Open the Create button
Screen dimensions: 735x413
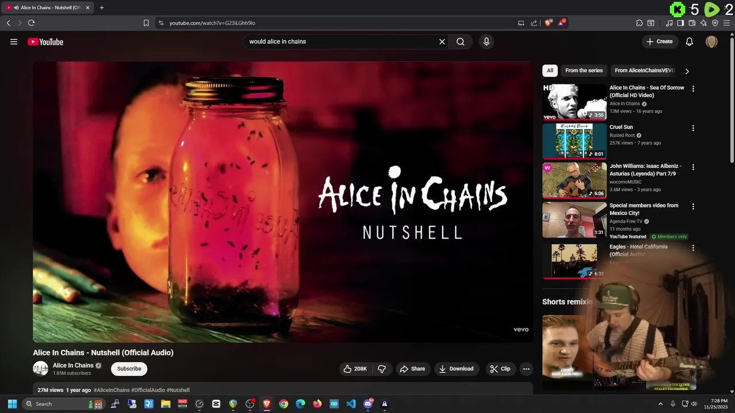[x=660, y=41]
